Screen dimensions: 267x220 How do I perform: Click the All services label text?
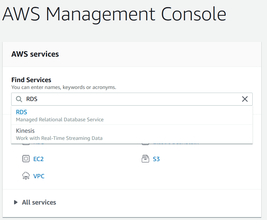(x=39, y=202)
